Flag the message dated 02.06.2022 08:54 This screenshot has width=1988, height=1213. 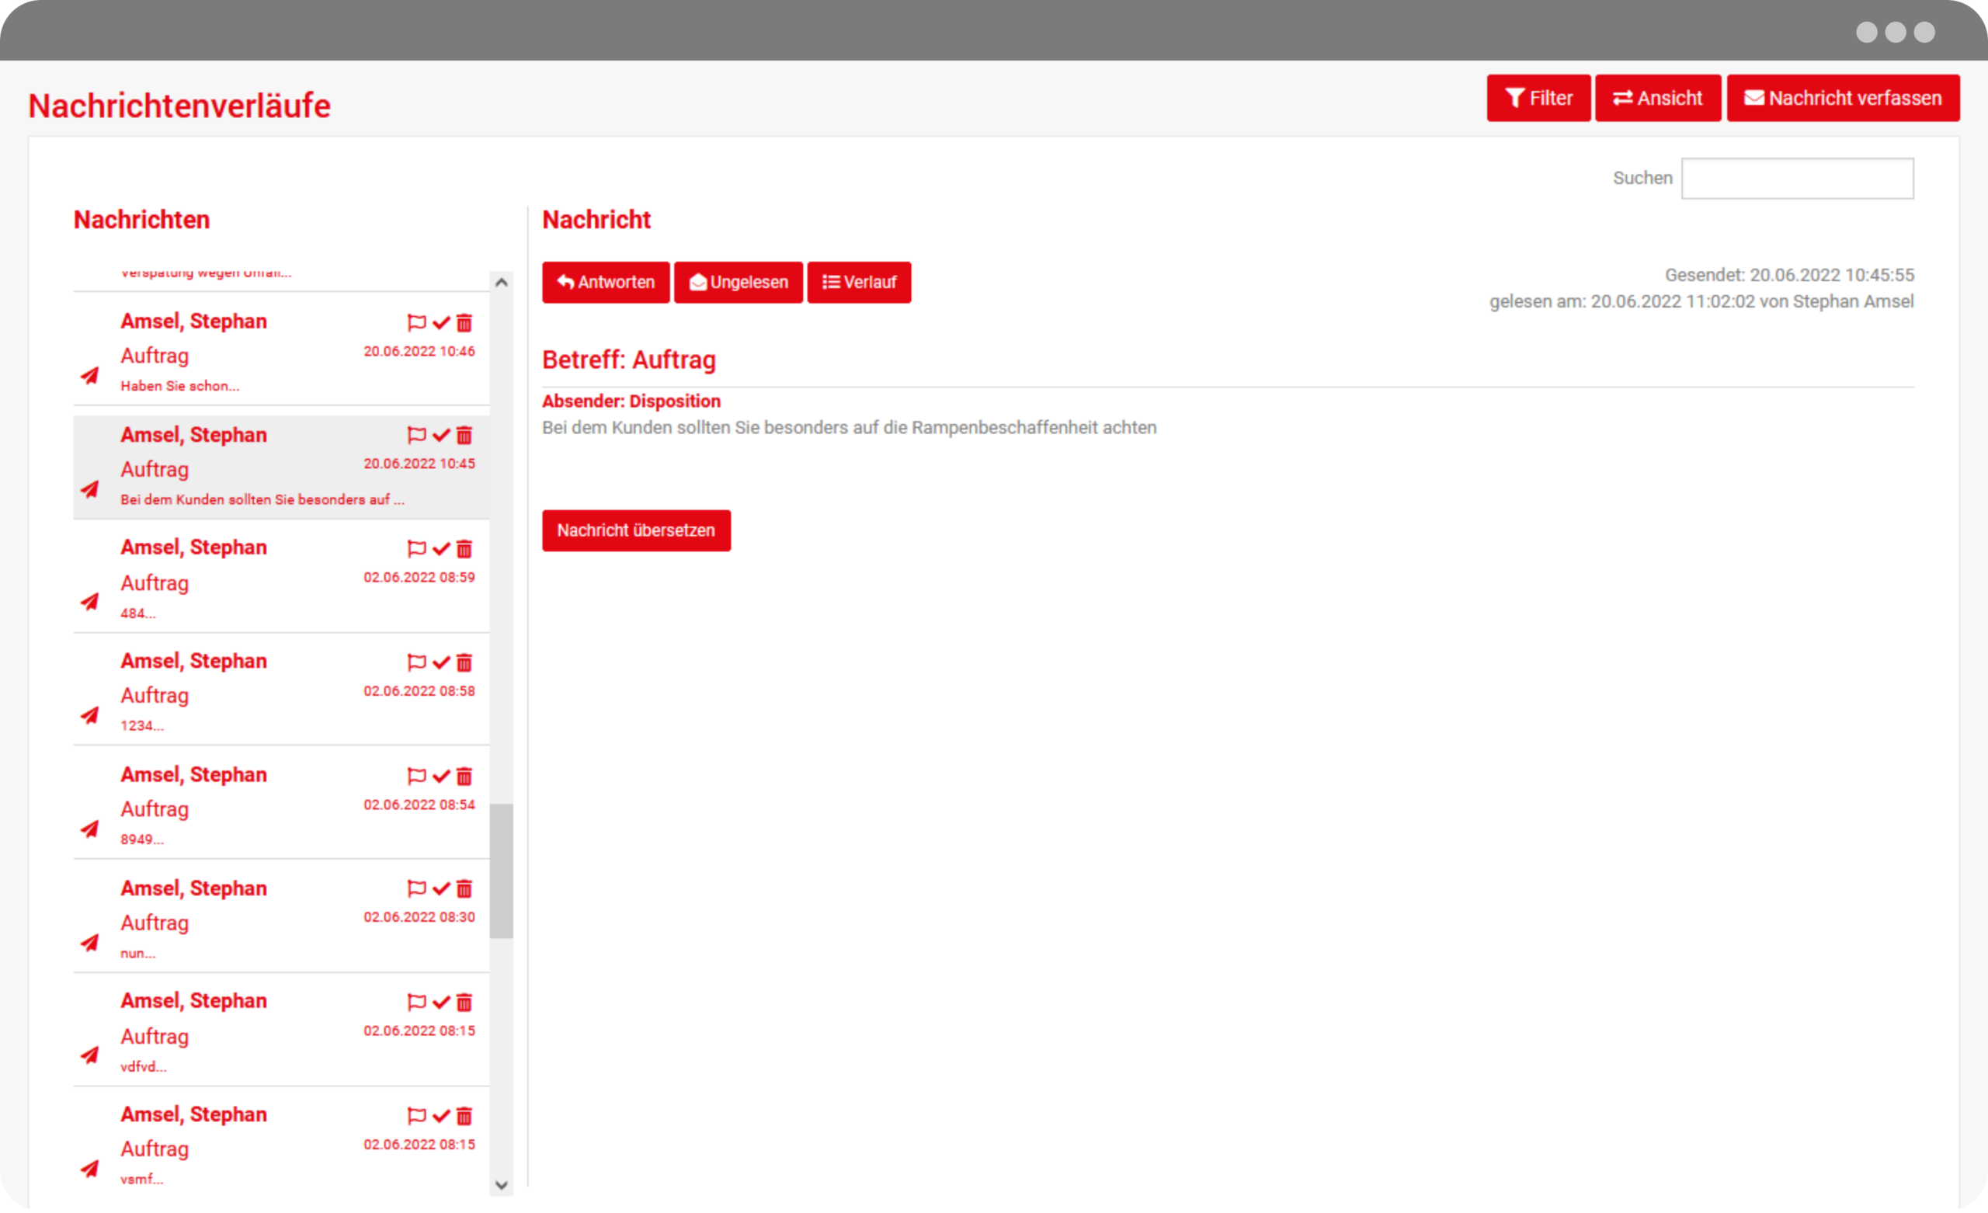click(416, 776)
